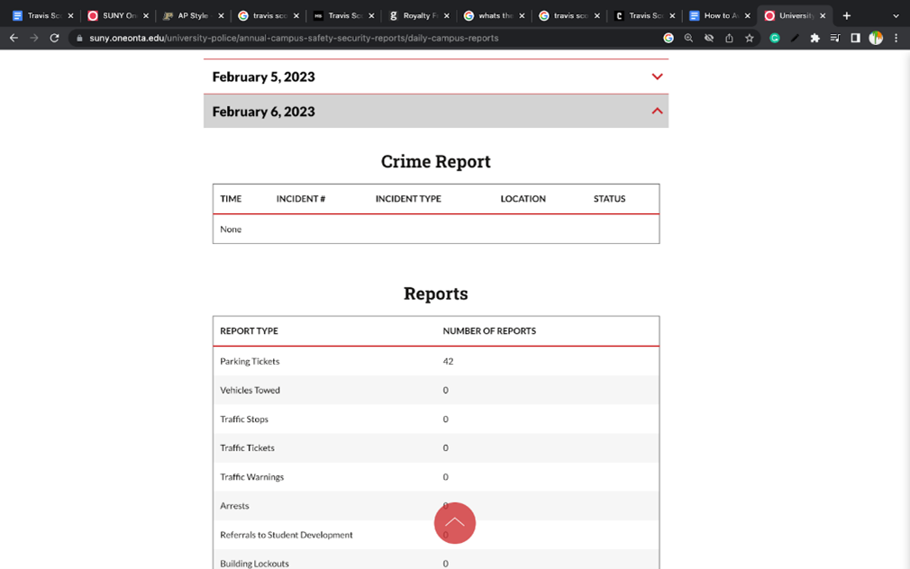Click the STATUS column header
The height and width of the screenshot is (569, 910).
[609, 199]
